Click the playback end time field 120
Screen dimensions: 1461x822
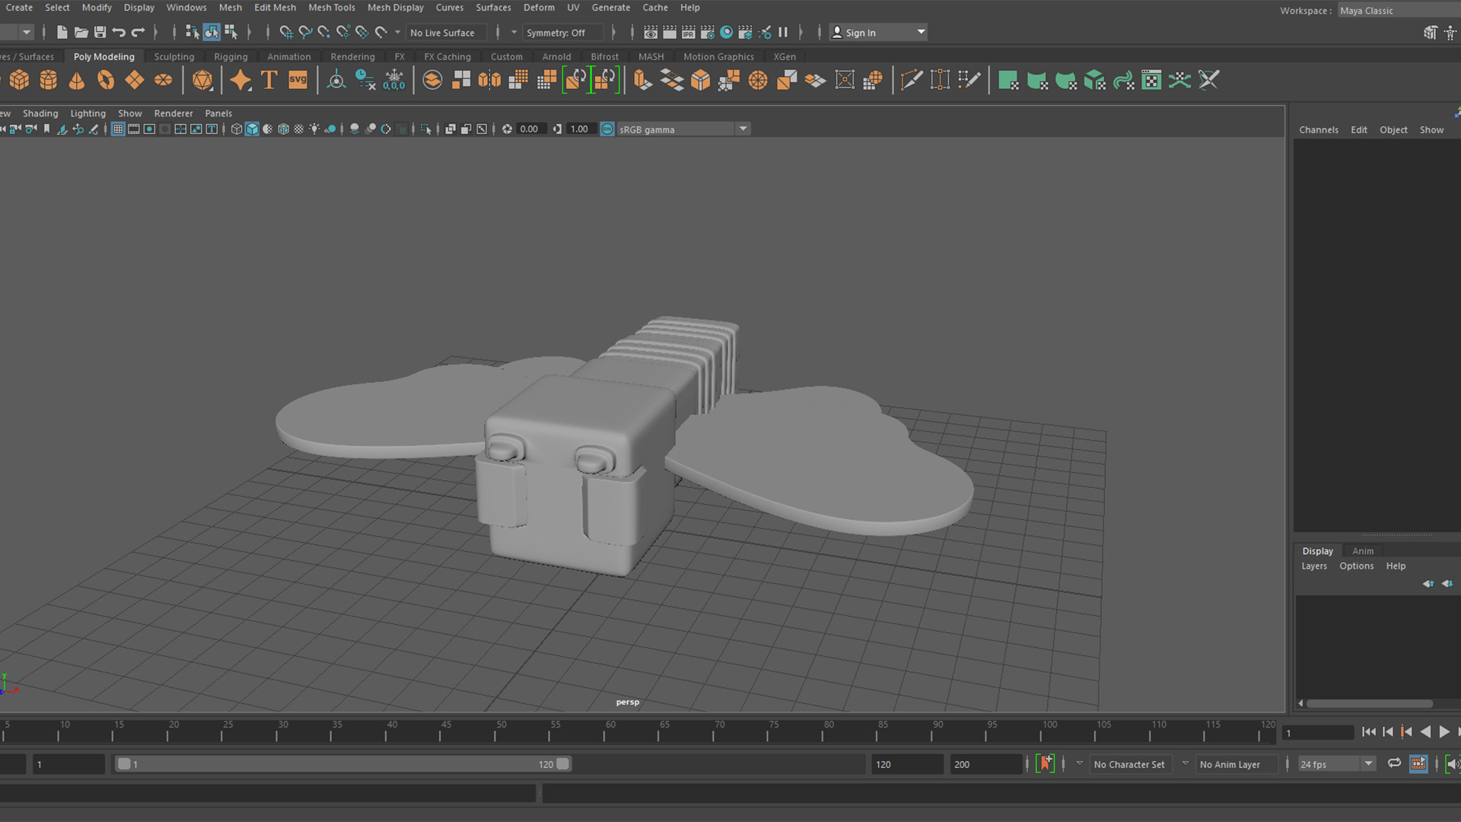[907, 764]
